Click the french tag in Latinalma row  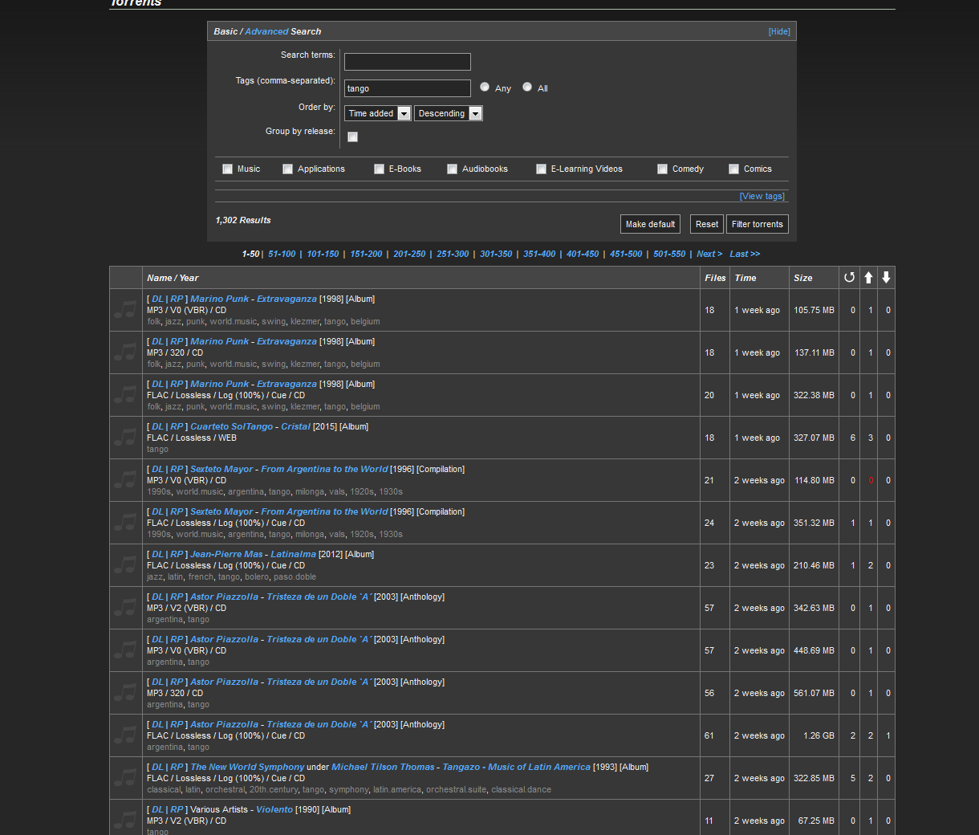click(201, 576)
